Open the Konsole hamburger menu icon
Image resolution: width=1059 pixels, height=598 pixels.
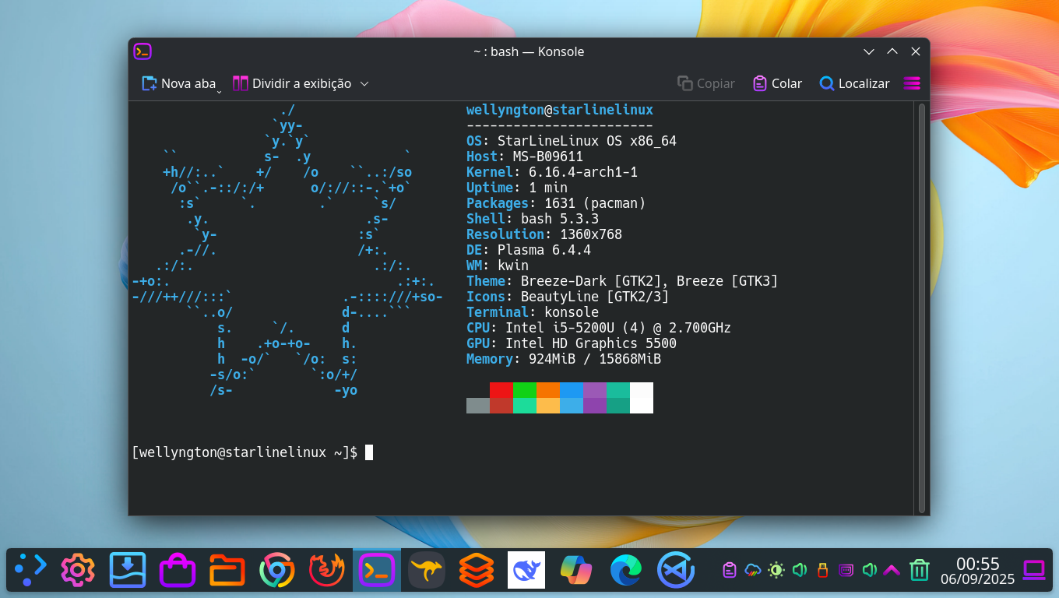coord(911,83)
